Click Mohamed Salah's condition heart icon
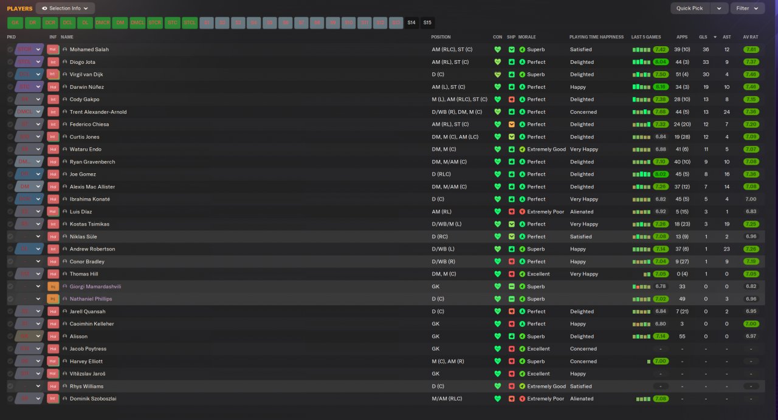Image resolution: width=778 pixels, height=420 pixels. (x=498, y=49)
